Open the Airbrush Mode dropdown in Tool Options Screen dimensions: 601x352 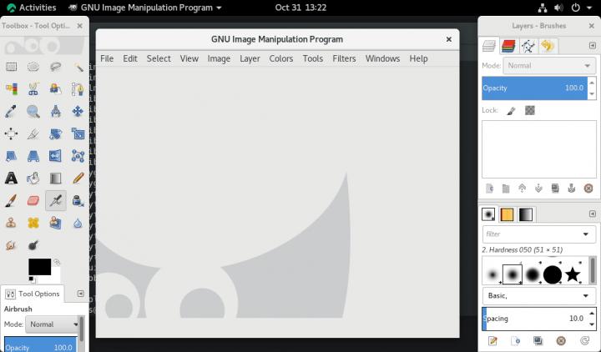(x=53, y=324)
